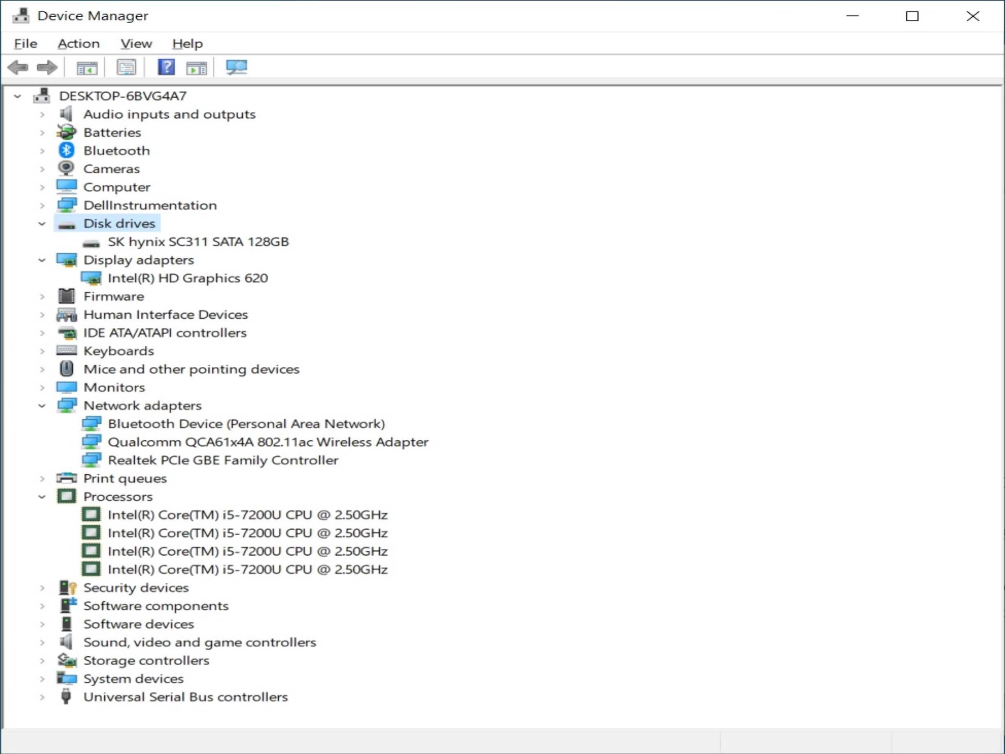This screenshot has width=1005, height=754.
Task: Select Realtek PCIe GBE Family Controller
Action: point(223,460)
